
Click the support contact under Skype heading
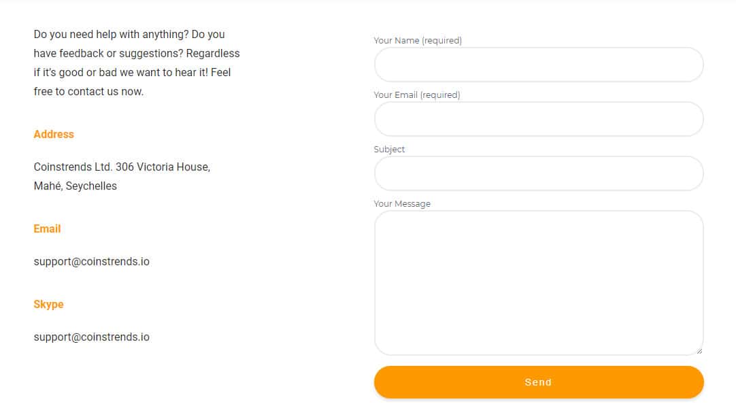click(91, 337)
